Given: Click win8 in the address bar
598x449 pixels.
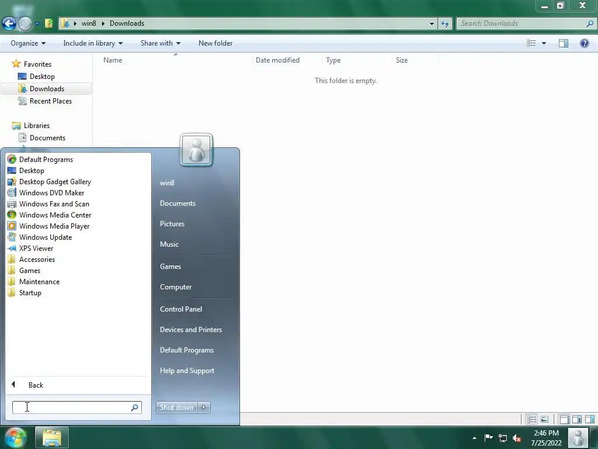Looking at the screenshot, I should pyautogui.click(x=89, y=23).
